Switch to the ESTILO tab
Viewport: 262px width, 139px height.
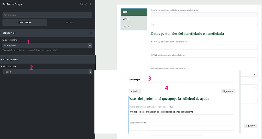click(69, 22)
